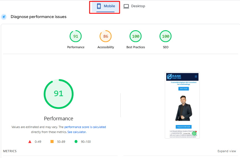Click the Desktop laptop icon
Screen dimensions: 240x158
[126, 6]
